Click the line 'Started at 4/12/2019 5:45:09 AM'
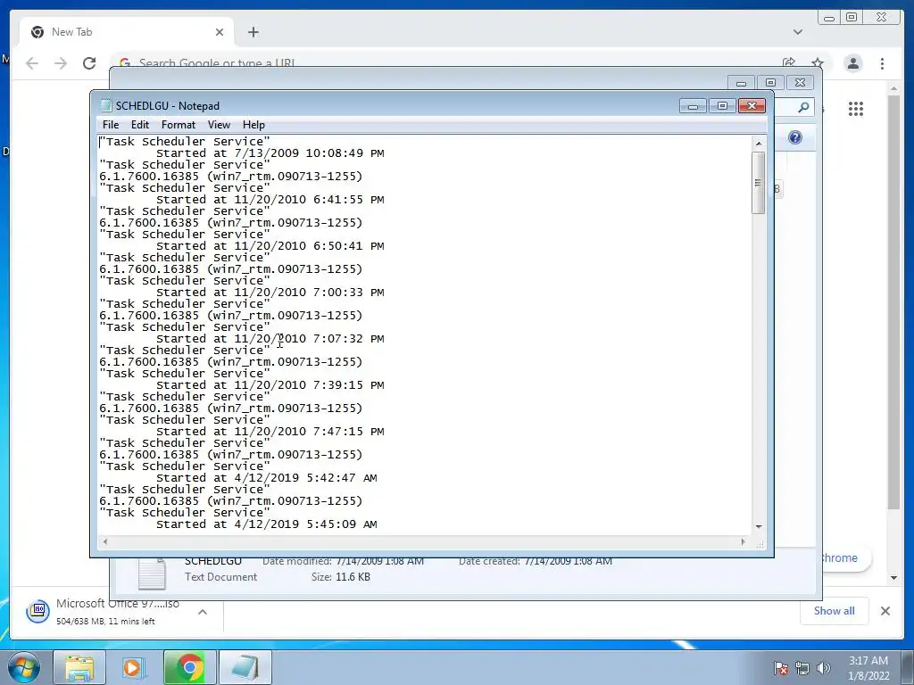The height and width of the screenshot is (685, 914). tap(266, 524)
